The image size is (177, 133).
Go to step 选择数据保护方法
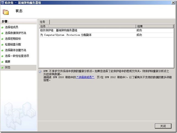pyautogui.click(x=15, y=33)
